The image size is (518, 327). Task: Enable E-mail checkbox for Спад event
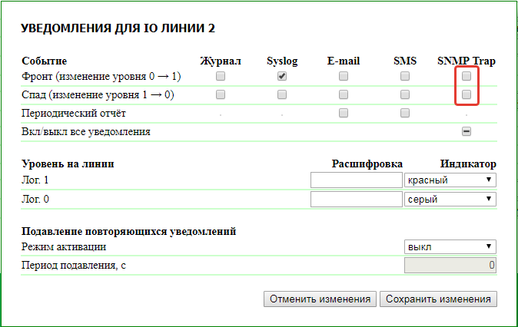(x=344, y=94)
